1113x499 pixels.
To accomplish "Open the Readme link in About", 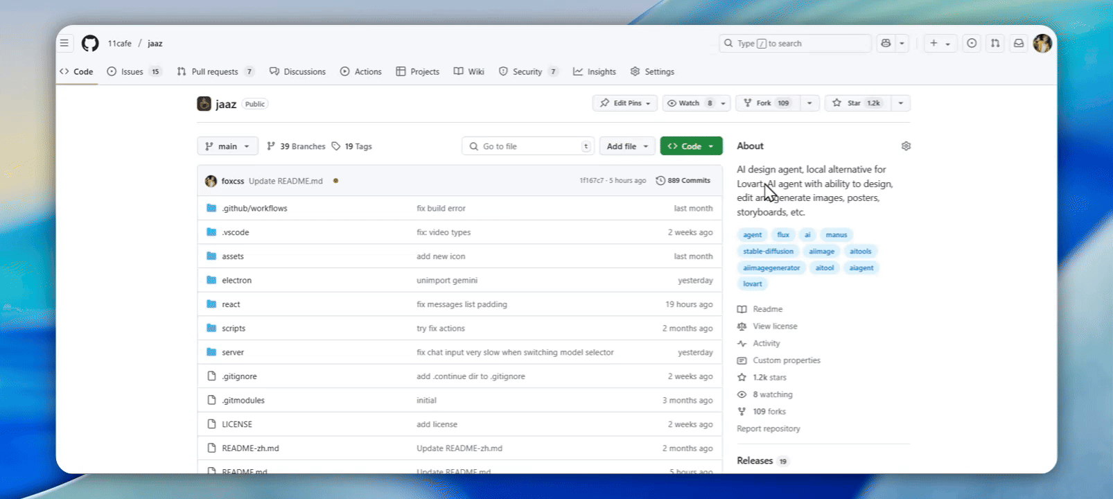I will 760,309.
